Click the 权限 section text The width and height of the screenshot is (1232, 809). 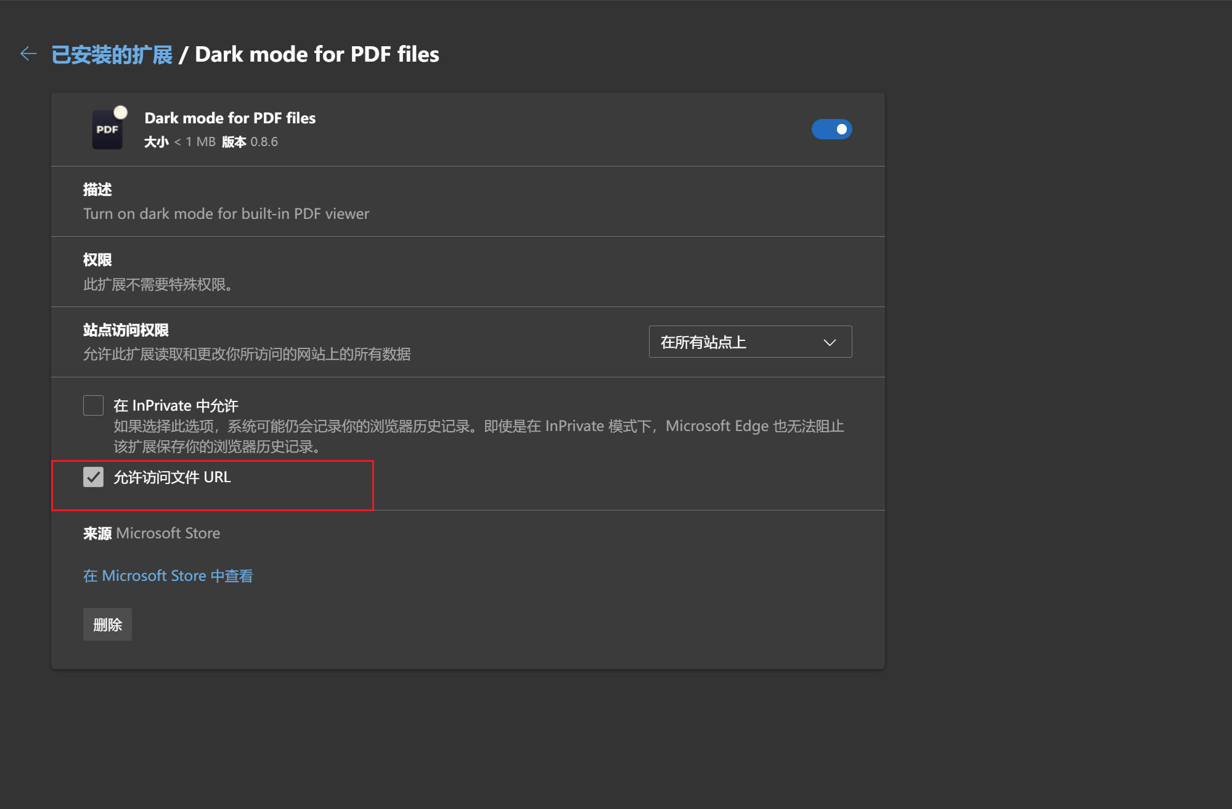(x=97, y=259)
